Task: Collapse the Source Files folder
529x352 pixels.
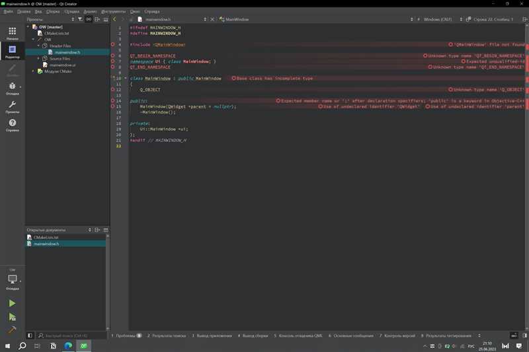Action: pyautogui.click(x=38, y=58)
